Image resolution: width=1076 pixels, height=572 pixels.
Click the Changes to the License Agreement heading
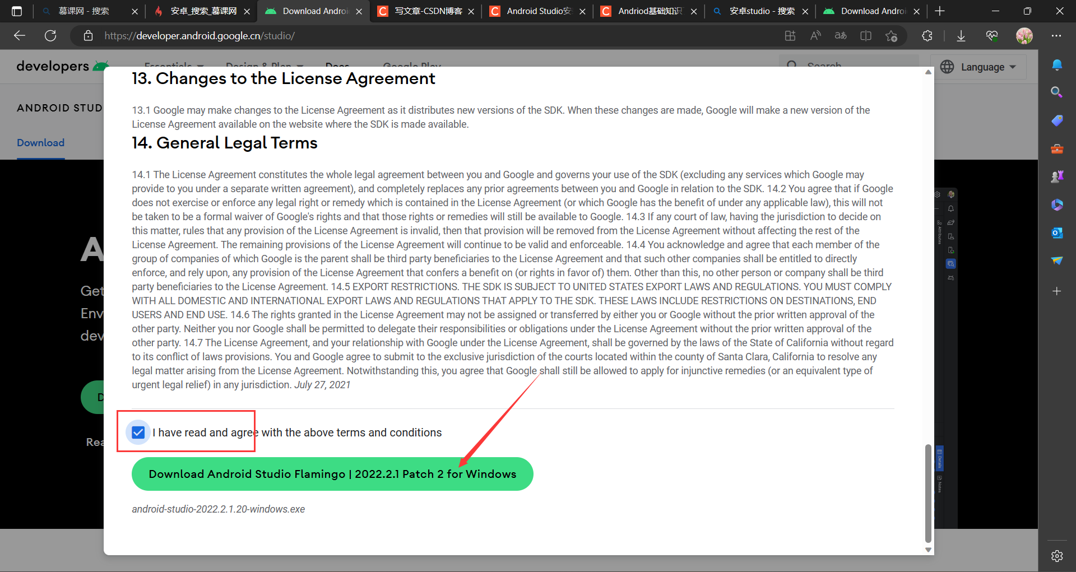(x=284, y=78)
